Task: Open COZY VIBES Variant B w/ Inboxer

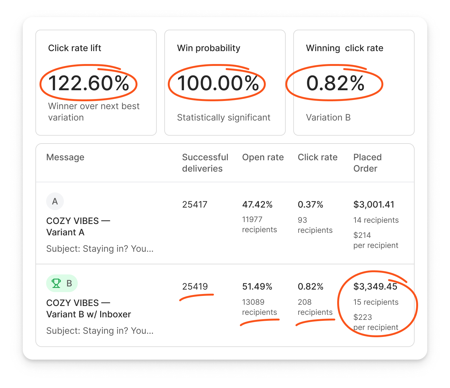Action: 88,309
